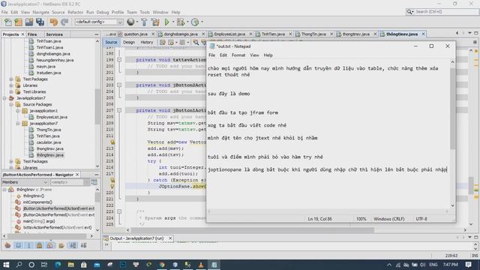Open the NetBeans Navigate menu
The image size is (480, 270).
(41, 12)
